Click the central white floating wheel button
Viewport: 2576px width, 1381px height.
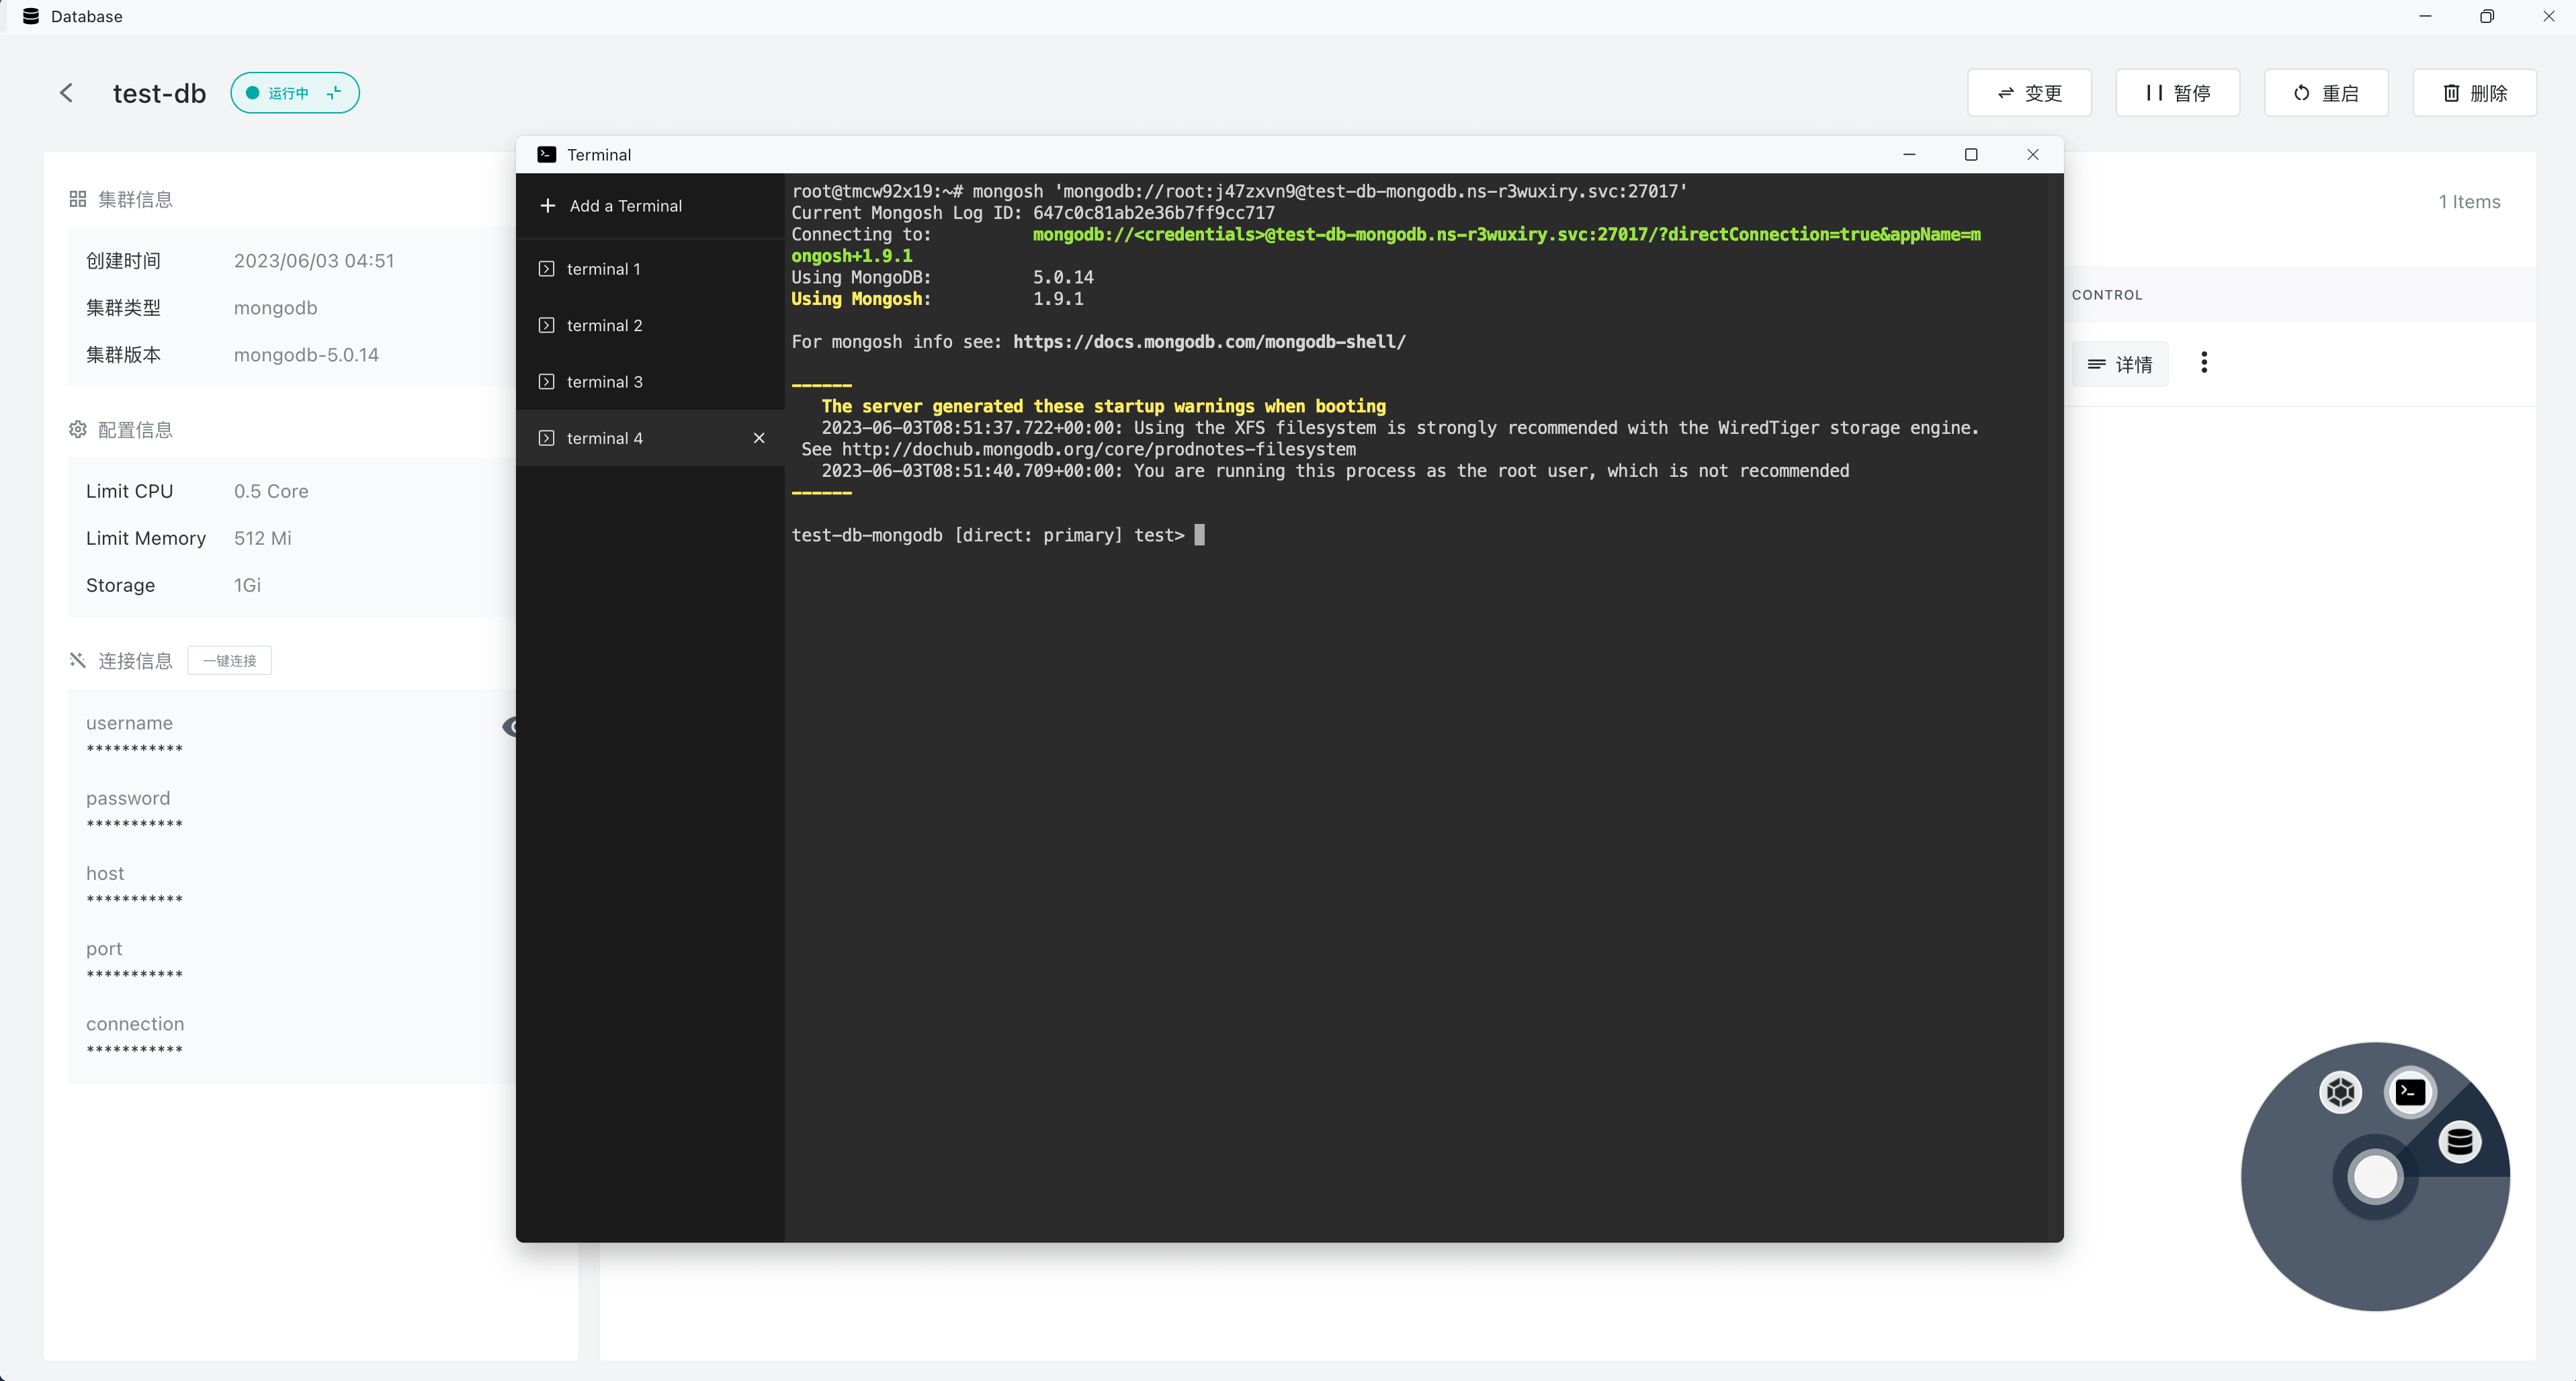[2375, 1176]
